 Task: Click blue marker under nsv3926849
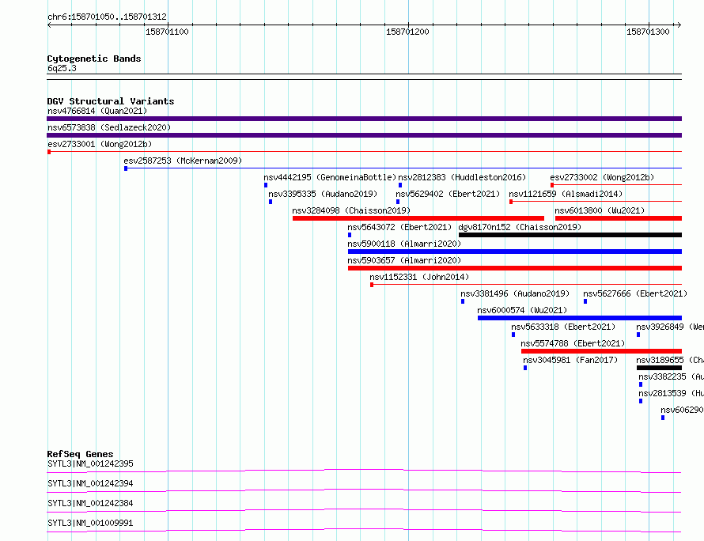(x=638, y=335)
